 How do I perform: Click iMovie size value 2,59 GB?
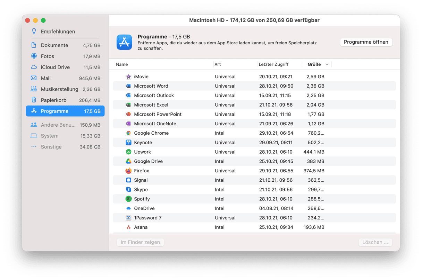click(x=315, y=76)
